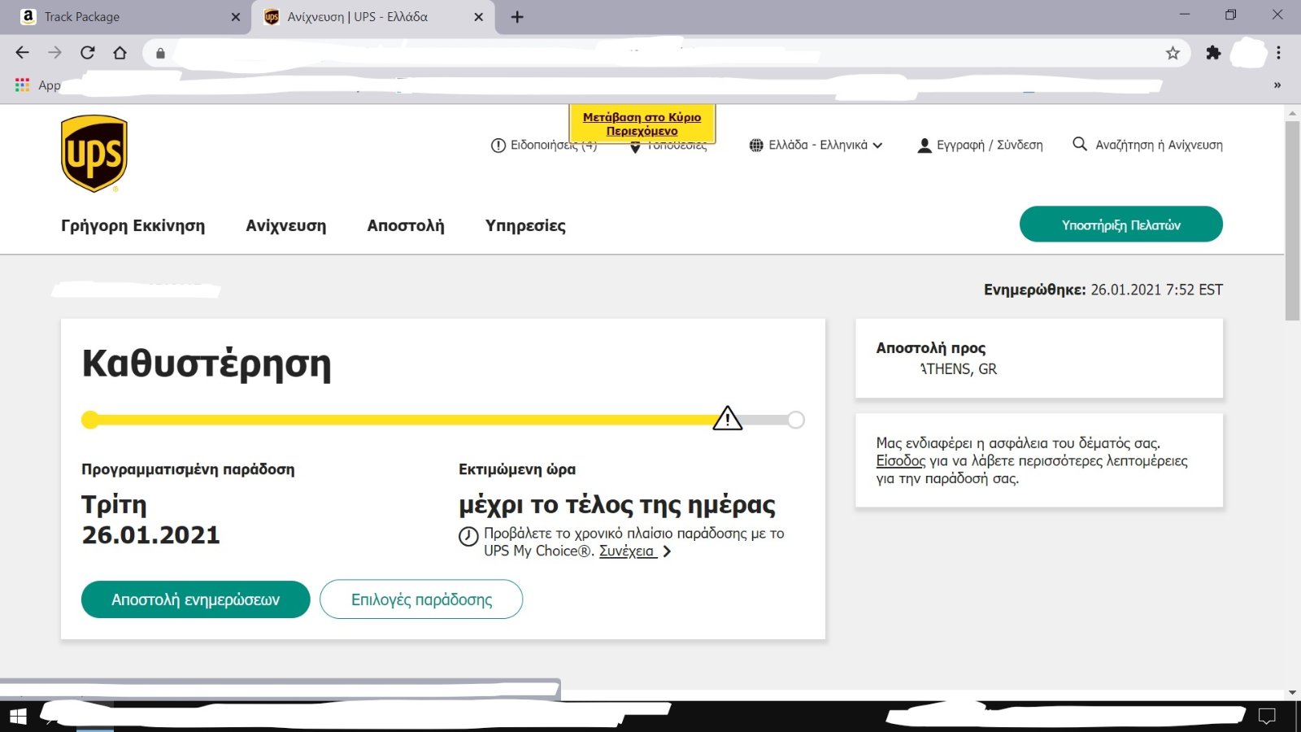1301x732 pixels.
Task: Go back with browser back arrow
Action: coord(23,53)
